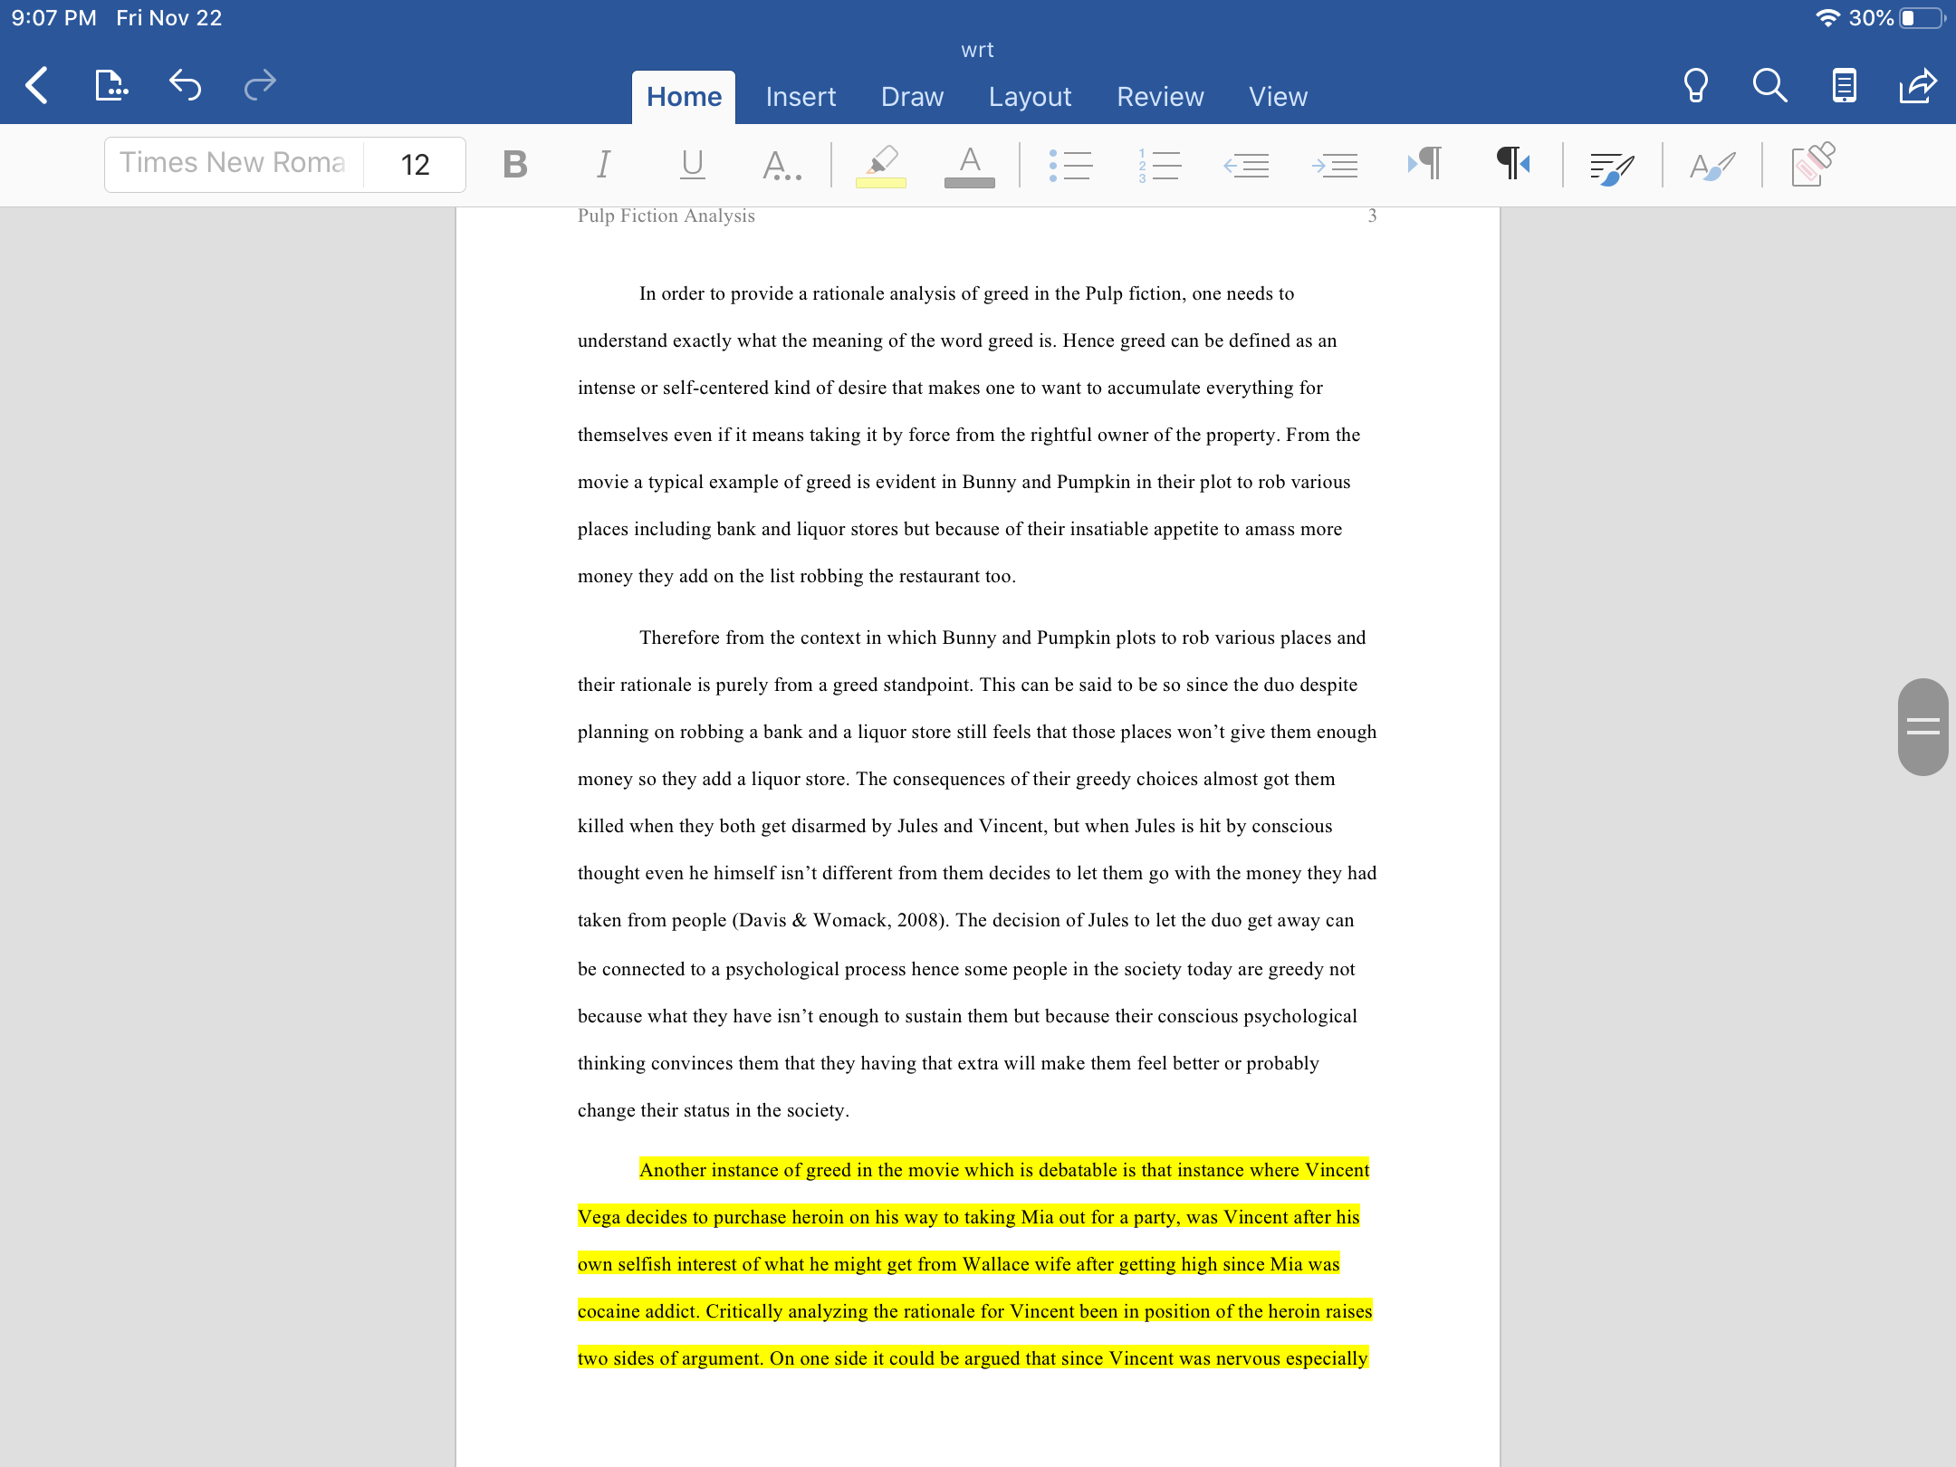The width and height of the screenshot is (1956, 1467).
Task: Set right-to-left text direction
Action: (1513, 164)
